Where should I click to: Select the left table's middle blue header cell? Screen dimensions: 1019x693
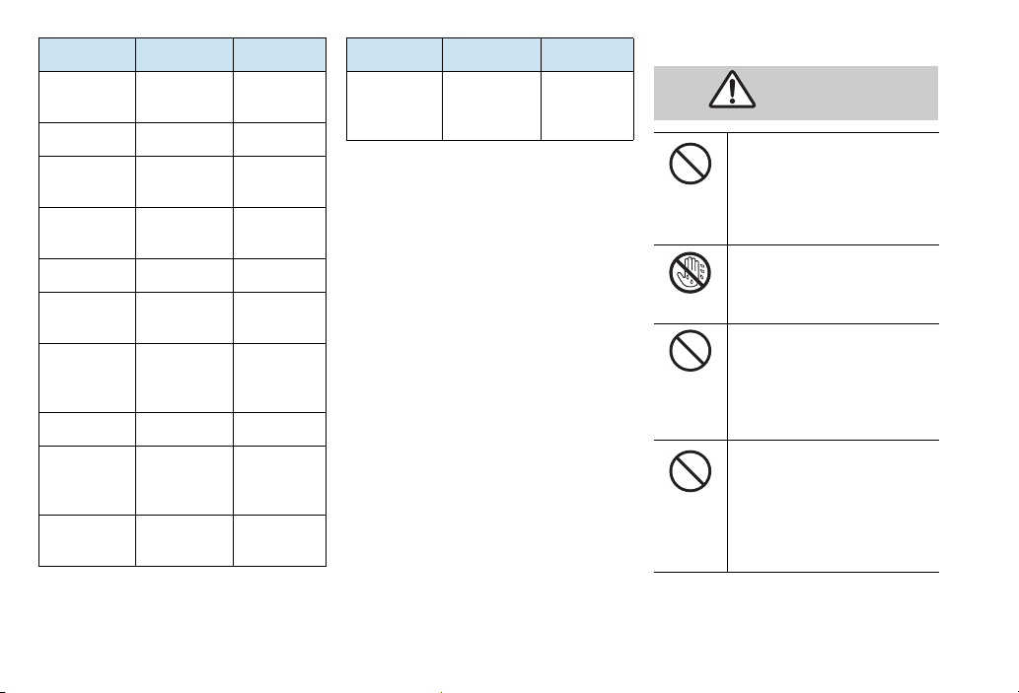pos(183,54)
